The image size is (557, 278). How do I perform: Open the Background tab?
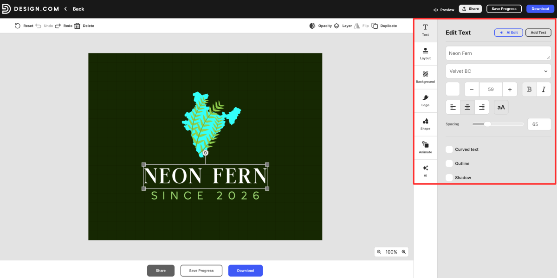click(x=425, y=77)
